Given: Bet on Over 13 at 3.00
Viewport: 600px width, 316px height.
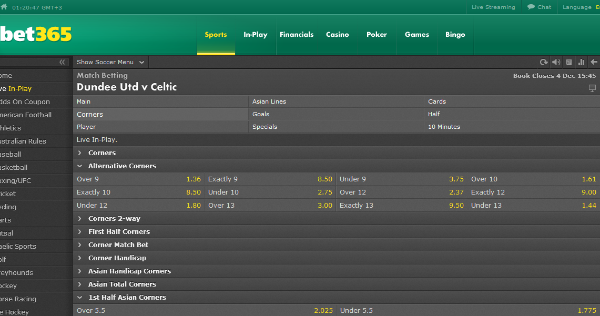Looking at the screenshot, I should coord(270,206).
